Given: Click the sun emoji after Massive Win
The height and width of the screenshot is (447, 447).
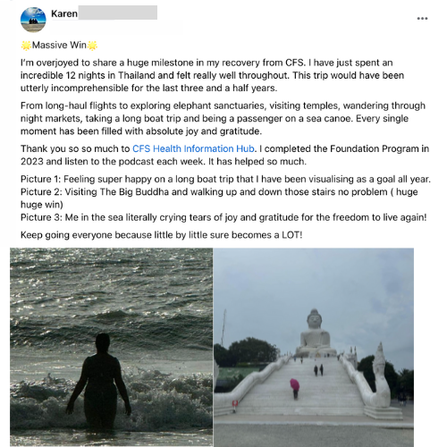Looking at the screenshot, I should click(92, 46).
